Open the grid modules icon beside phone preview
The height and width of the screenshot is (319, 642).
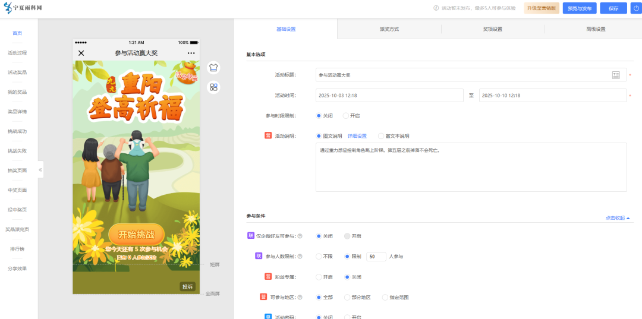(x=213, y=87)
